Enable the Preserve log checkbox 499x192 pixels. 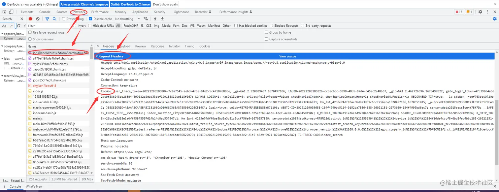pos(64,19)
